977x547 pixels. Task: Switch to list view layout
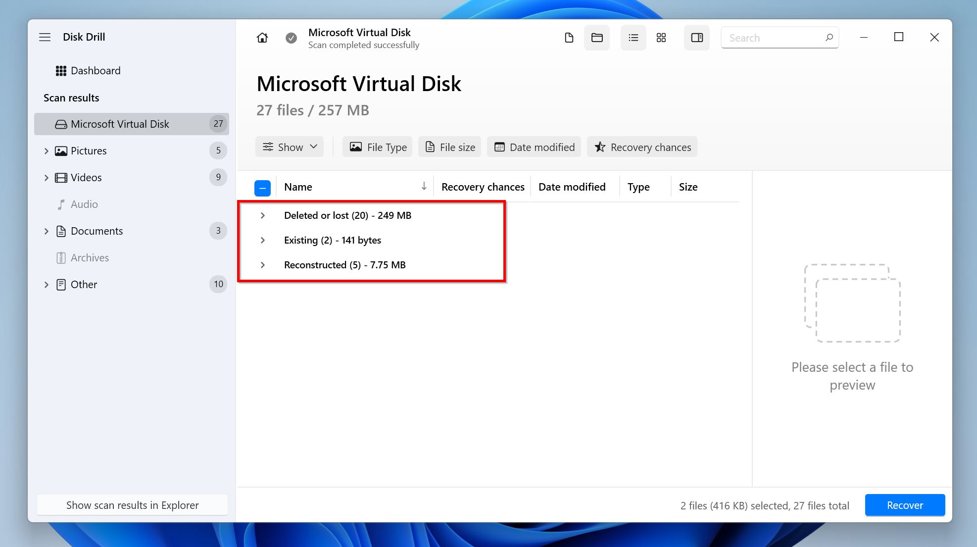click(633, 37)
